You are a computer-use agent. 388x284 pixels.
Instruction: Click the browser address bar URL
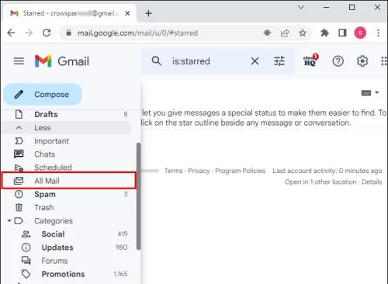tap(137, 33)
